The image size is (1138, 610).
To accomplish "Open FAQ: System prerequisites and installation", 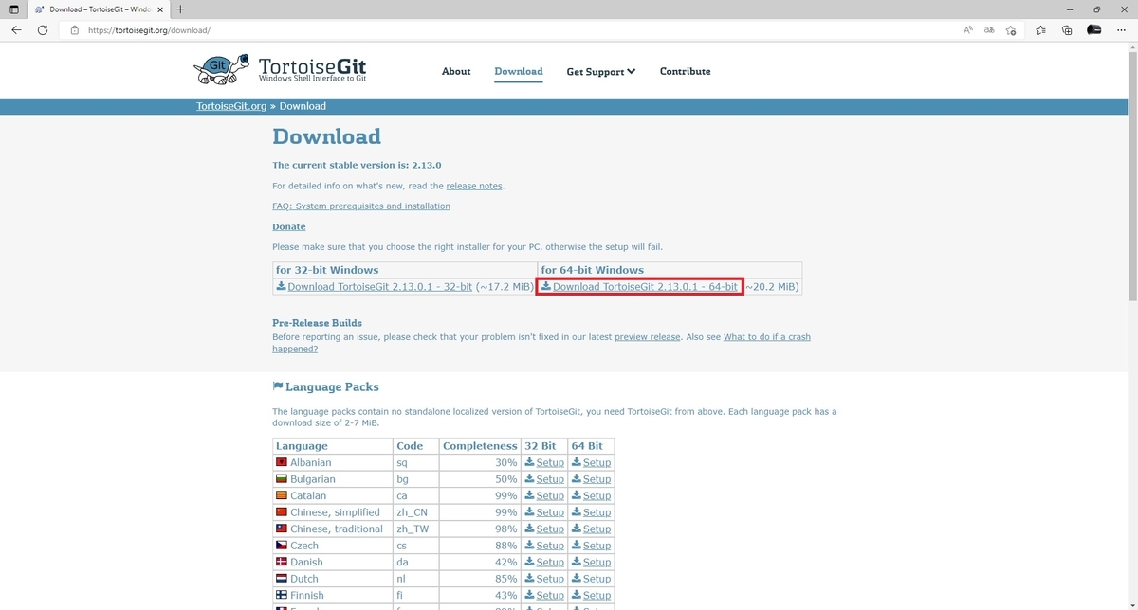I will click(x=361, y=206).
